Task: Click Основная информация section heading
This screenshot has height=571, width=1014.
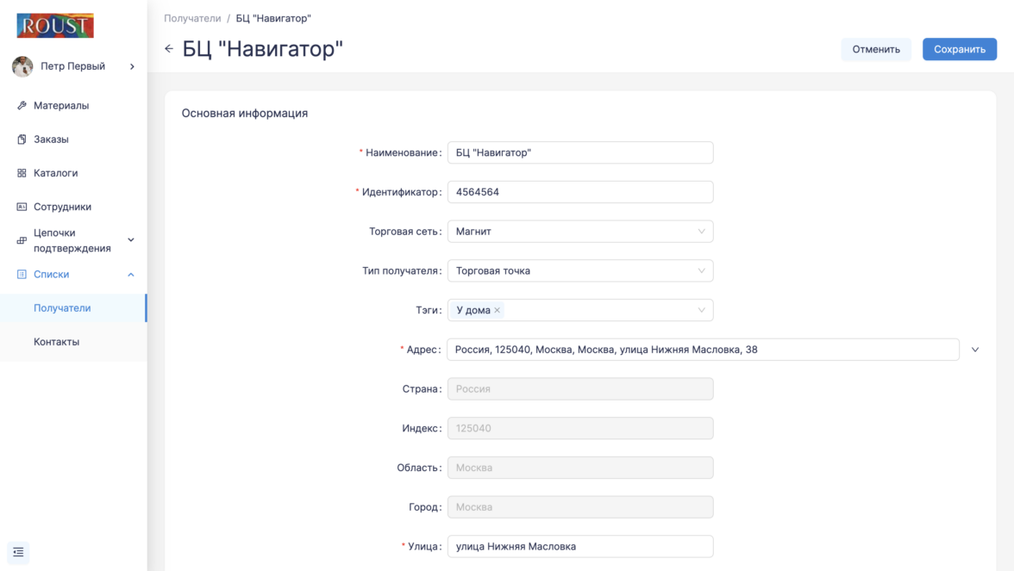Action: pyautogui.click(x=245, y=113)
